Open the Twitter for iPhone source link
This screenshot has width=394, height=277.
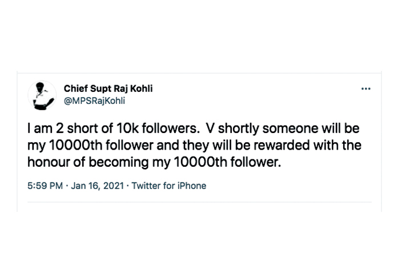169,186
